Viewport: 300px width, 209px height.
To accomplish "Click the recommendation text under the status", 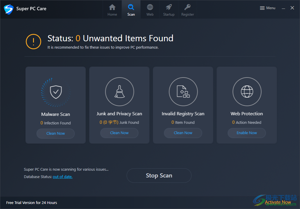I will pos(103,47).
